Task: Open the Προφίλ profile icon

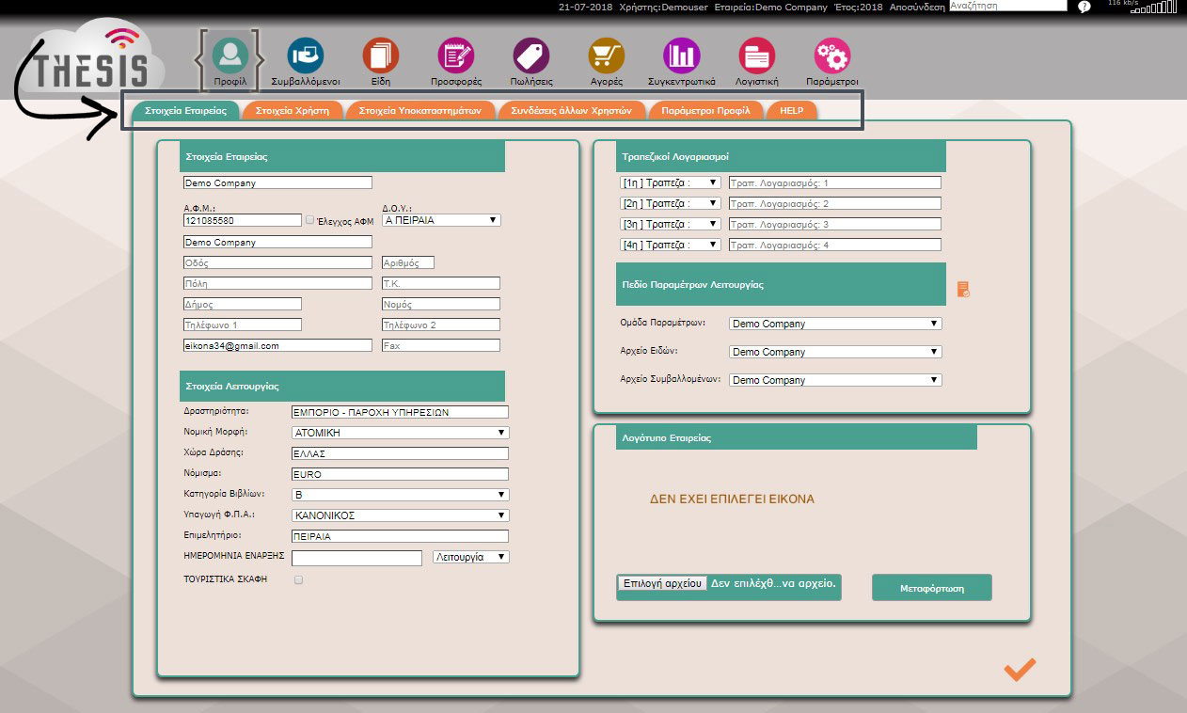Action: click(229, 56)
